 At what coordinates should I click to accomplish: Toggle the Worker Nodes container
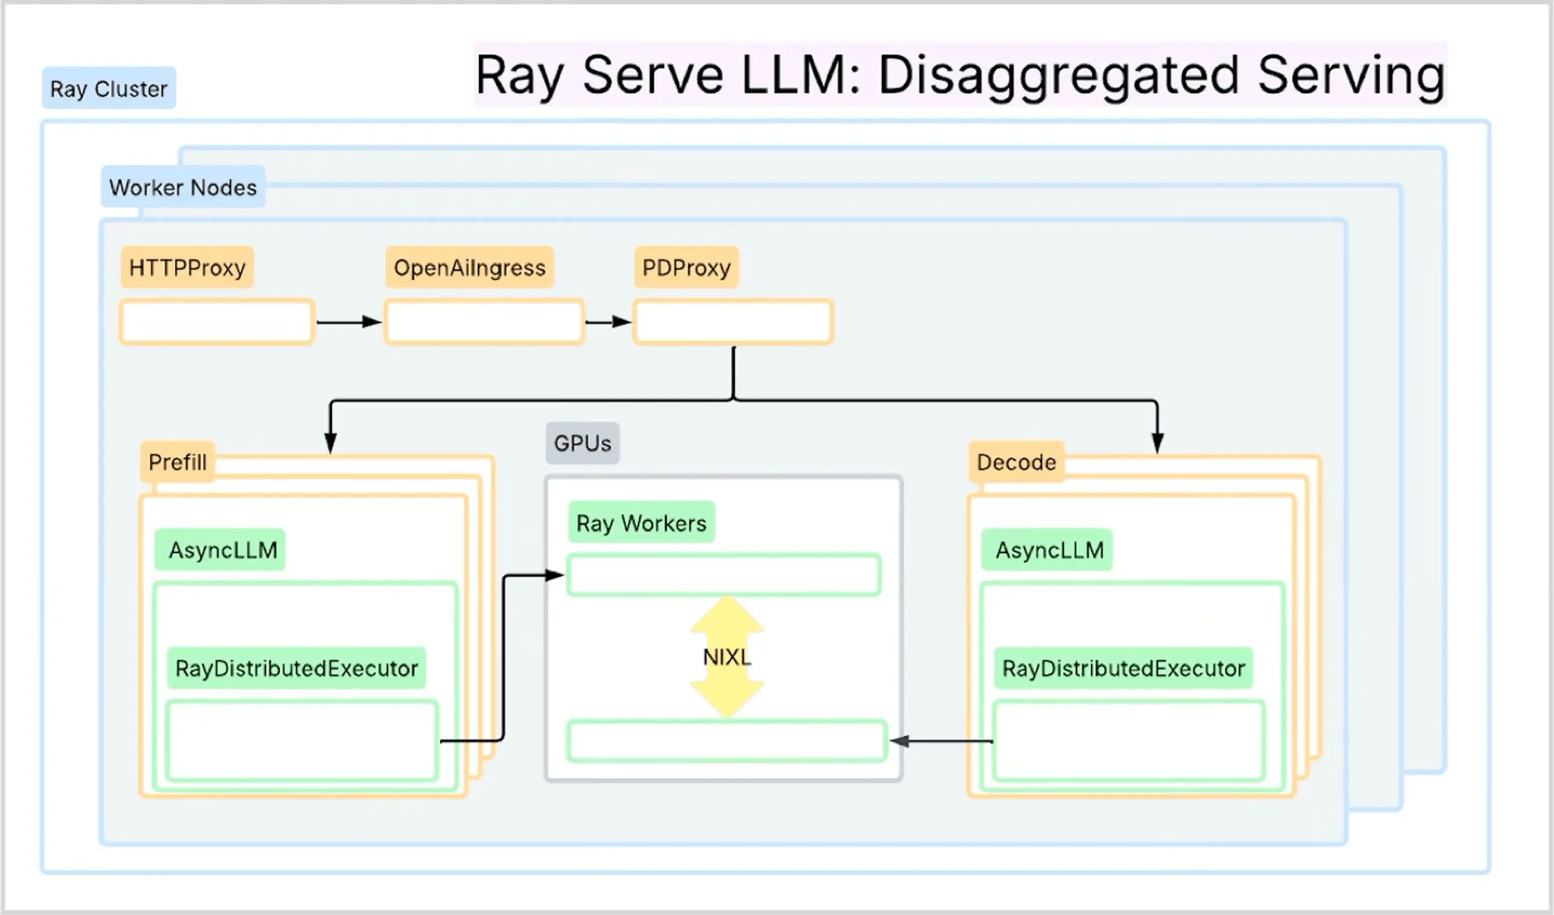183,187
